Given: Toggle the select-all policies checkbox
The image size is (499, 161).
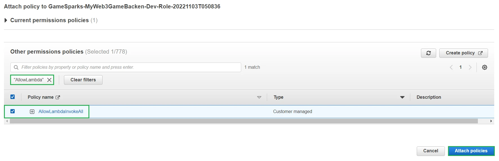Looking at the screenshot, I should click(x=12, y=97).
